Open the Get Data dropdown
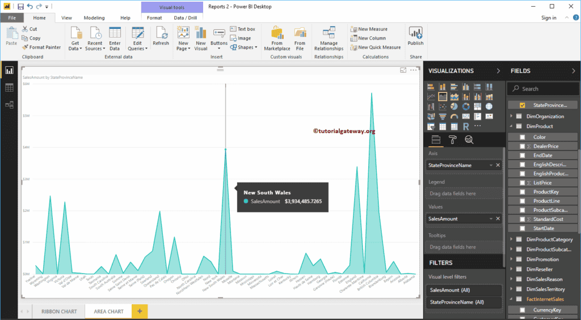581x320 pixels. coord(75,39)
